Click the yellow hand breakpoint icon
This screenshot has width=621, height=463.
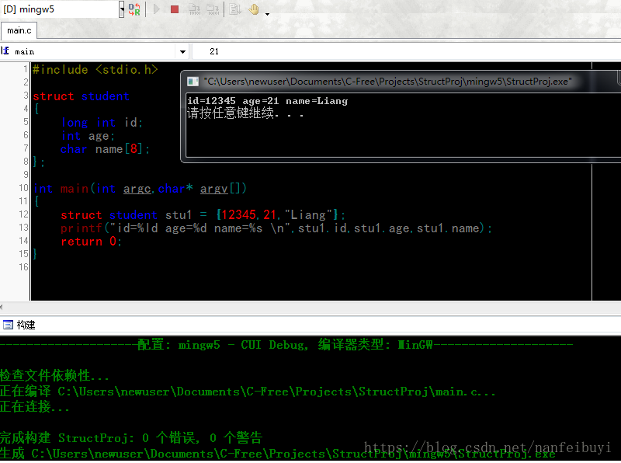[254, 9]
